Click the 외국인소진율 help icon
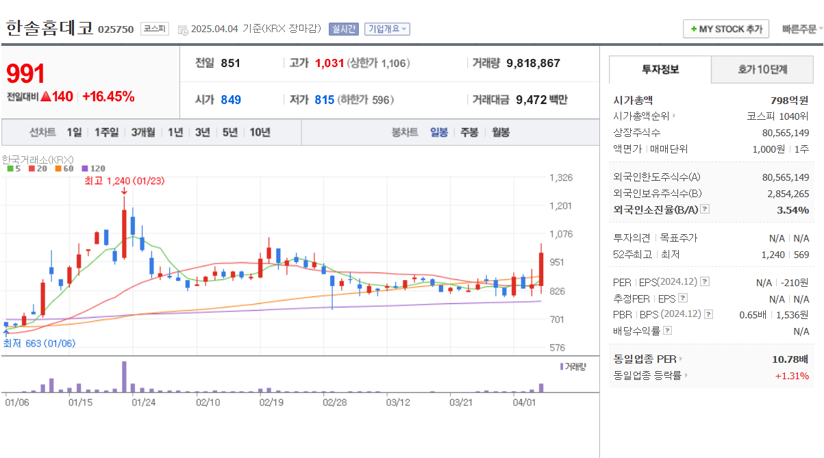824x458 pixels. point(704,209)
